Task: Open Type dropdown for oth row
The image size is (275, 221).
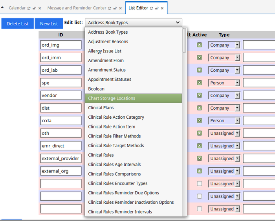Action: click(224, 133)
